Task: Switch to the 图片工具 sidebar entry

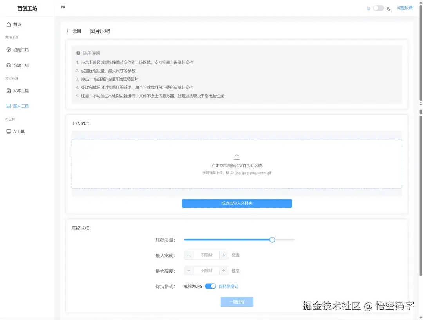Action: (x=23, y=106)
